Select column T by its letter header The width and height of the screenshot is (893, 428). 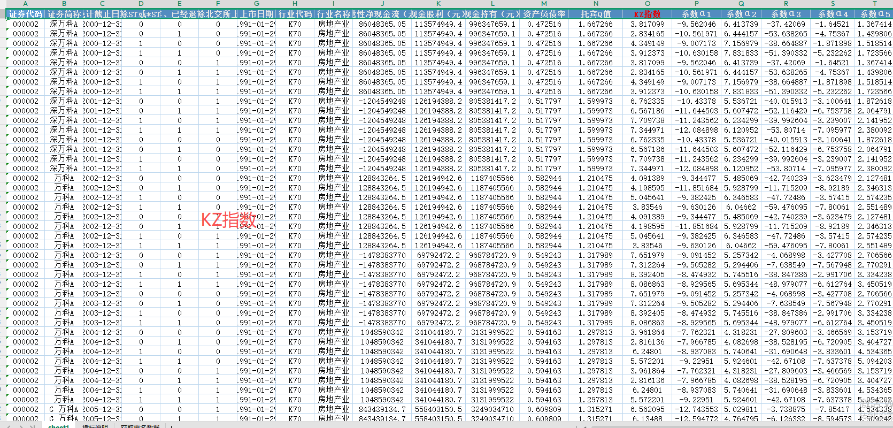[874, 4]
